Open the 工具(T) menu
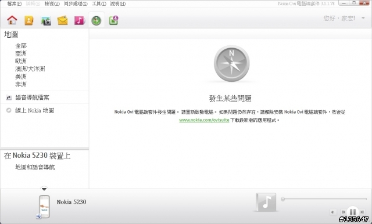Viewport: 372px width, 224px height. (x=99, y=4)
